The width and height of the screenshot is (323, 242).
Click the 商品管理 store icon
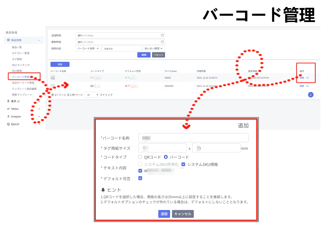click(x=8, y=40)
